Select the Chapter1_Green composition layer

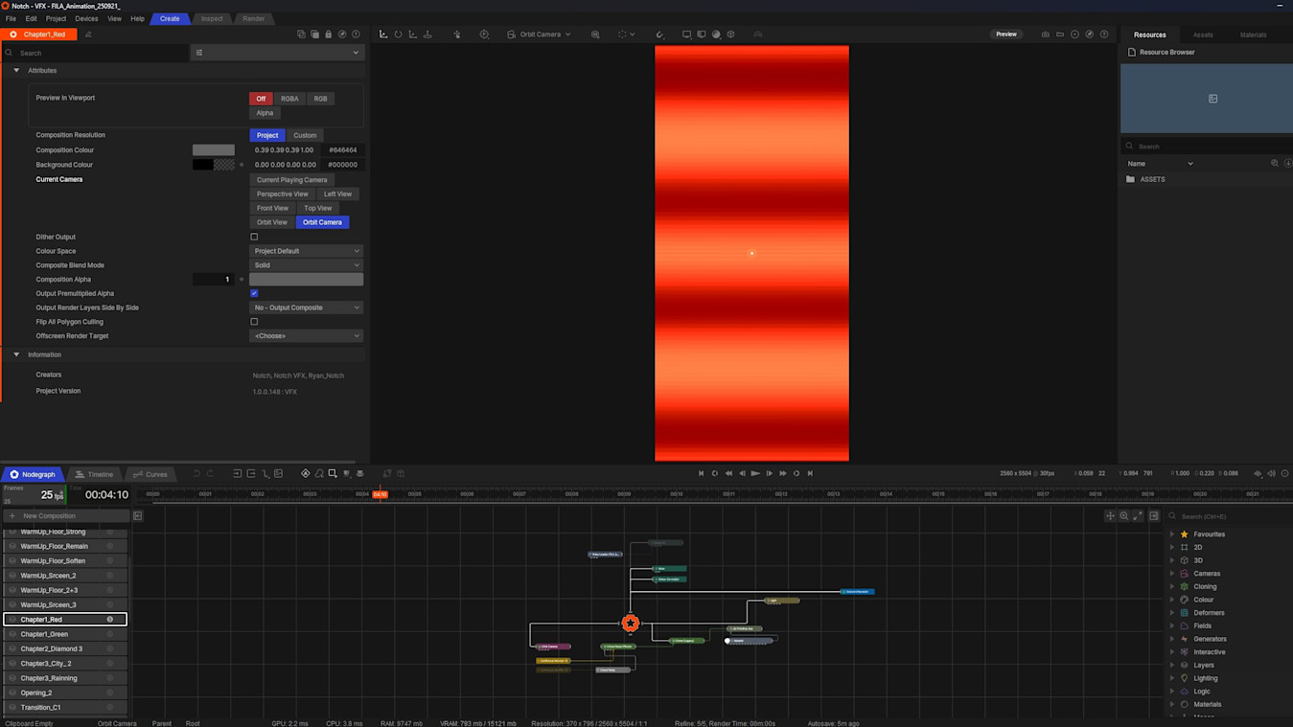pos(45,634)
